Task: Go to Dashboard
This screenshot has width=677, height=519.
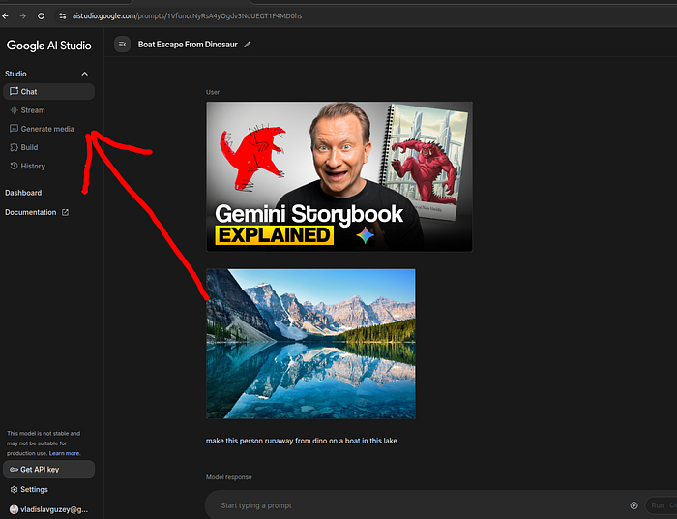Action: tap(23, 193)
